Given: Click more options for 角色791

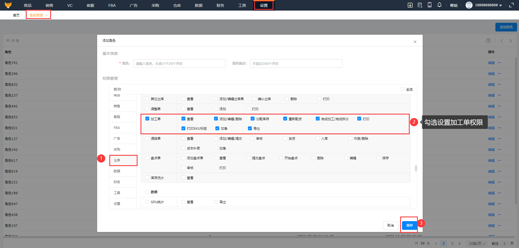Looking at the screenshot, I should pyautogui.click(x=499, y=63).
